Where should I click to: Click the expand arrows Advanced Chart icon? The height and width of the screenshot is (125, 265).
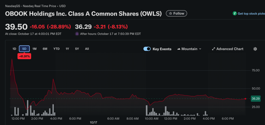click(x=214, y=49)
